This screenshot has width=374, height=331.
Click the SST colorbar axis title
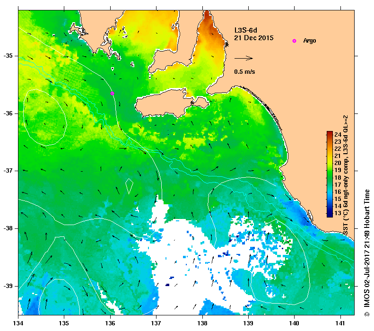(x=346, y=175)
